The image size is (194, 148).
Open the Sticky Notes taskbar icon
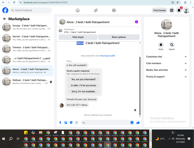pos(26,133)
